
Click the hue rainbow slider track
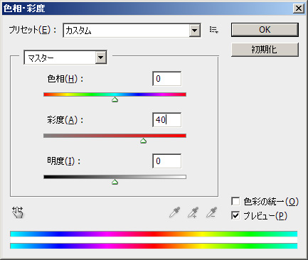click(x=115, y=94)
